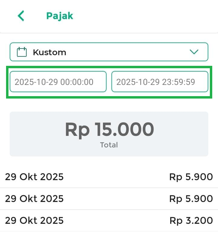The width and height of the screenshot is (218, 232).
Task: Expand the chevron on the period selector
Action: (x=194, y=52)
